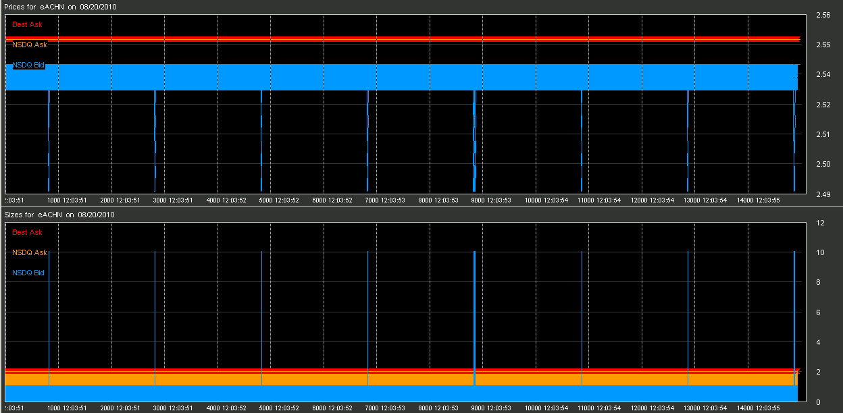This screenshot has width=843, height=413.
Task: Click '4000 12:03:52' tick label in Prices chart
Action: click(226, 200)
